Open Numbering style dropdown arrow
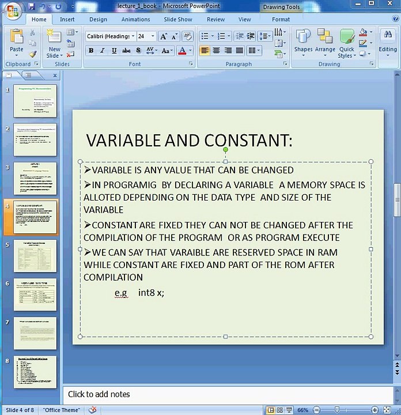Screen dimensions: 401x415 229,36
